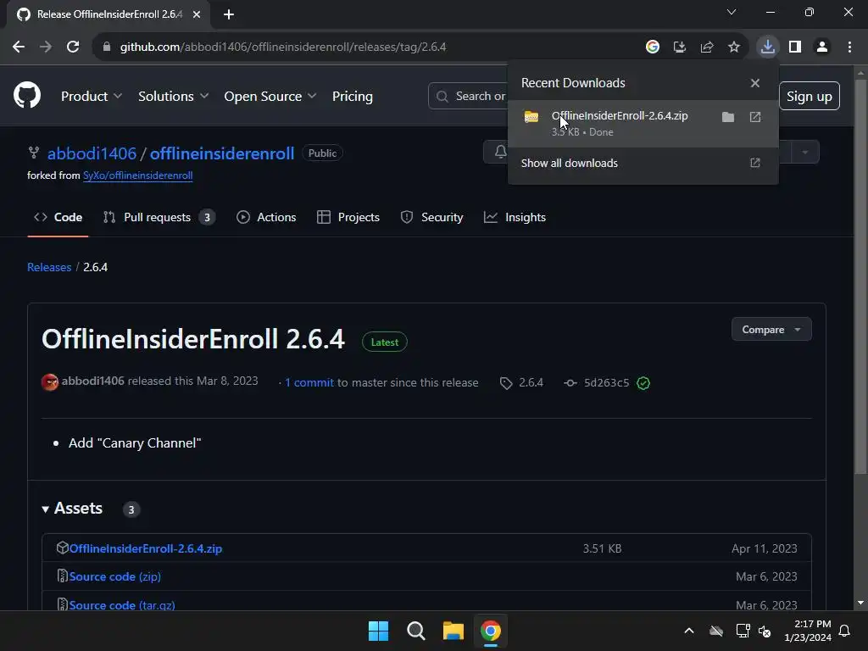The width and height of the screenshot is (868, 651).
Task: Show OfflineInsiderEnroll zip in folder
Action: [x=728, y=117]
